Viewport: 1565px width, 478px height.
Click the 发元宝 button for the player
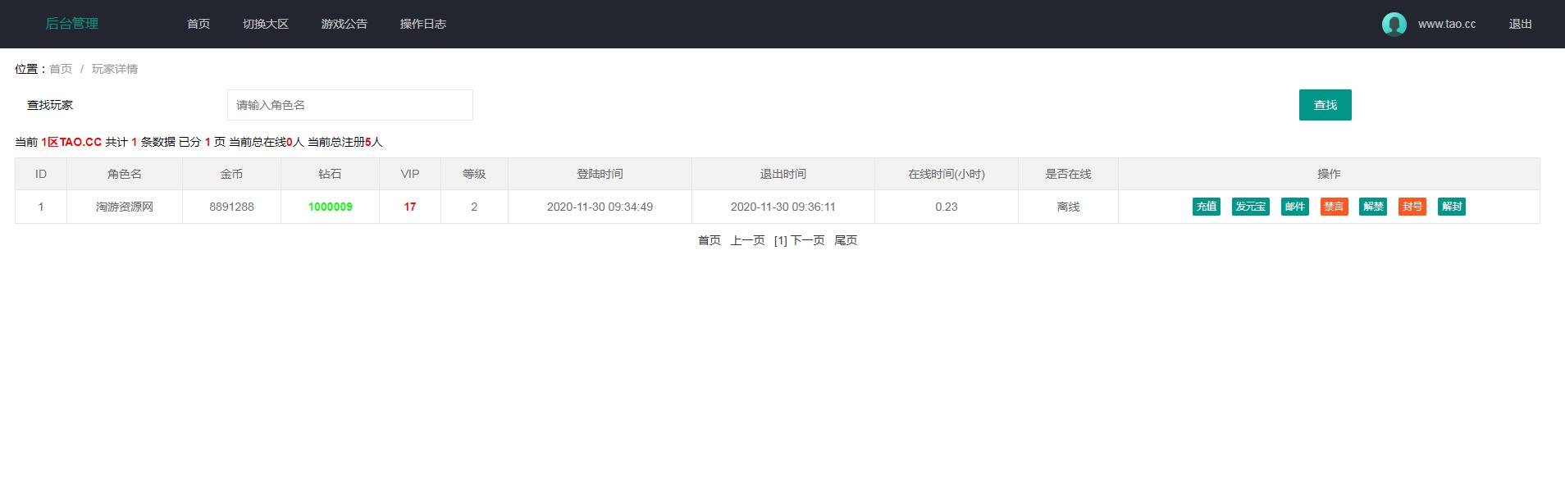(x=1250, y=207)
